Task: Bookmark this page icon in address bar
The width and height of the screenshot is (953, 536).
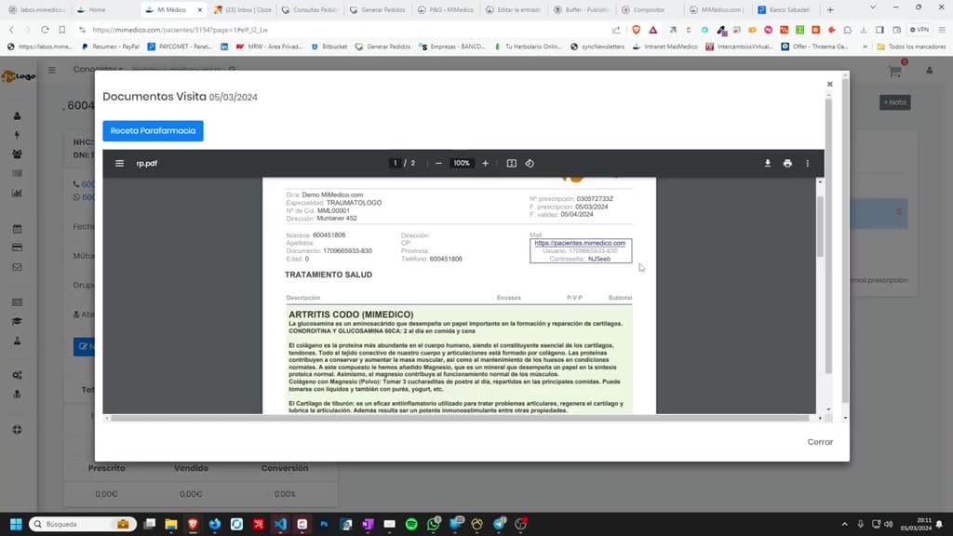Action: 62,29
